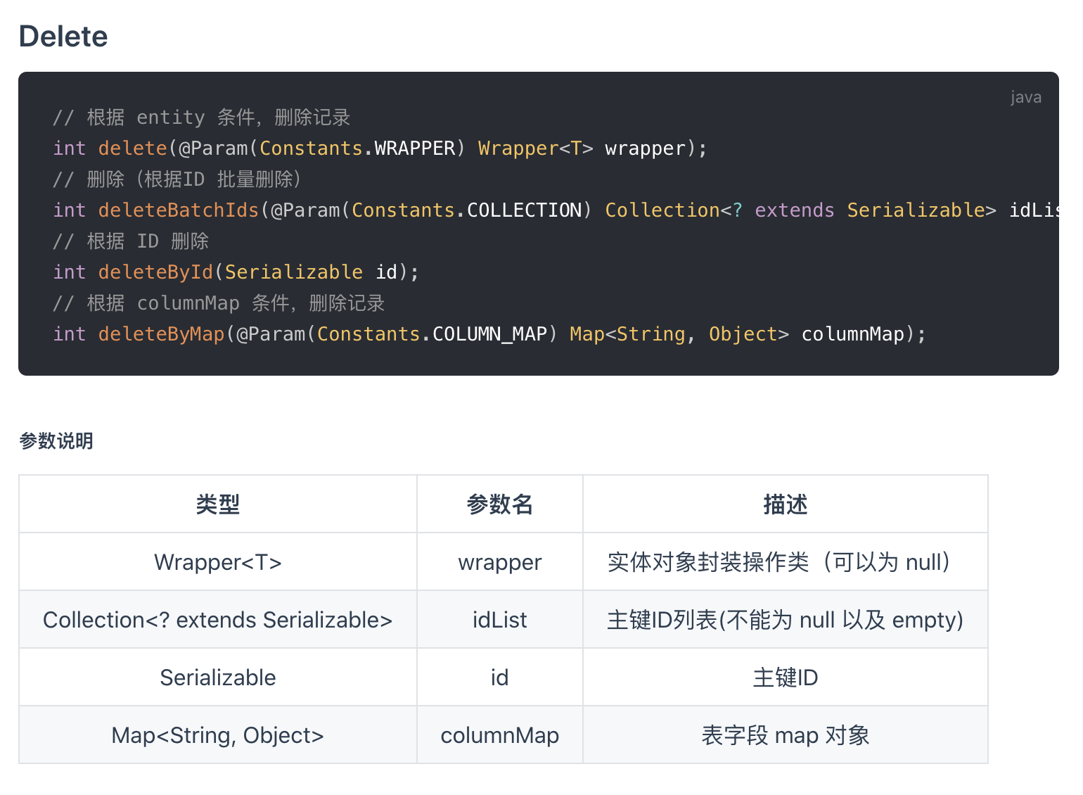This screenshot has height=795, width=1083.
Task: Click the 'Delete' section heading
Action: [63, 37]
